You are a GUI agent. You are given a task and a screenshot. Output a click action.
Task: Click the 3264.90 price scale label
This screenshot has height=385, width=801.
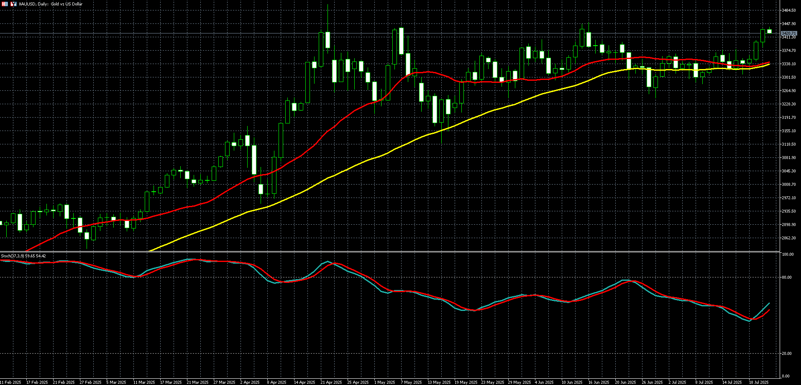(x=788, y=91)
